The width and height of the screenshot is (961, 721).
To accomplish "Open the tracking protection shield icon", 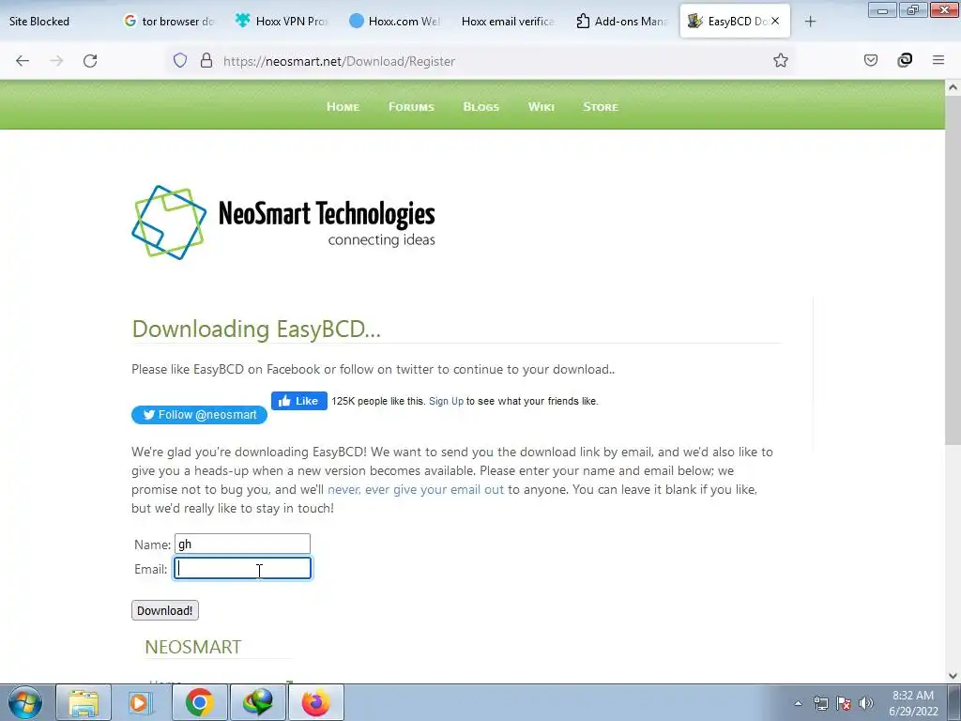I will coord(179,61).
